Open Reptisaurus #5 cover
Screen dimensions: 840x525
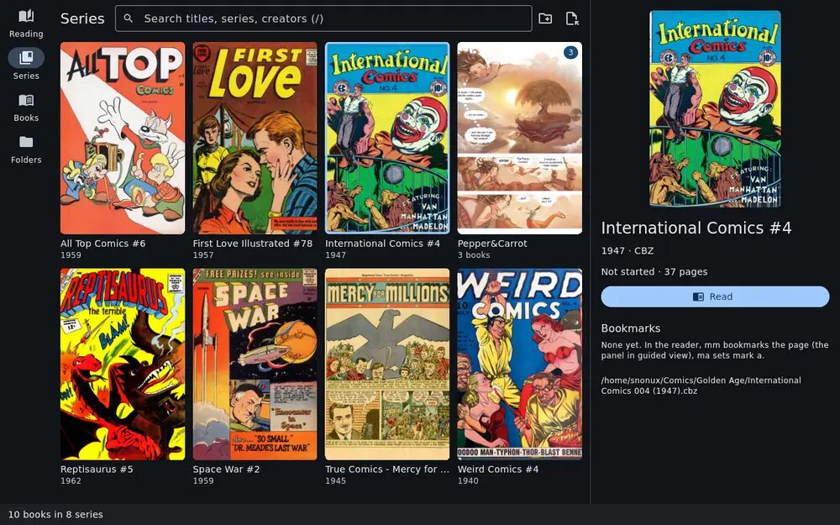click(123, 365)
